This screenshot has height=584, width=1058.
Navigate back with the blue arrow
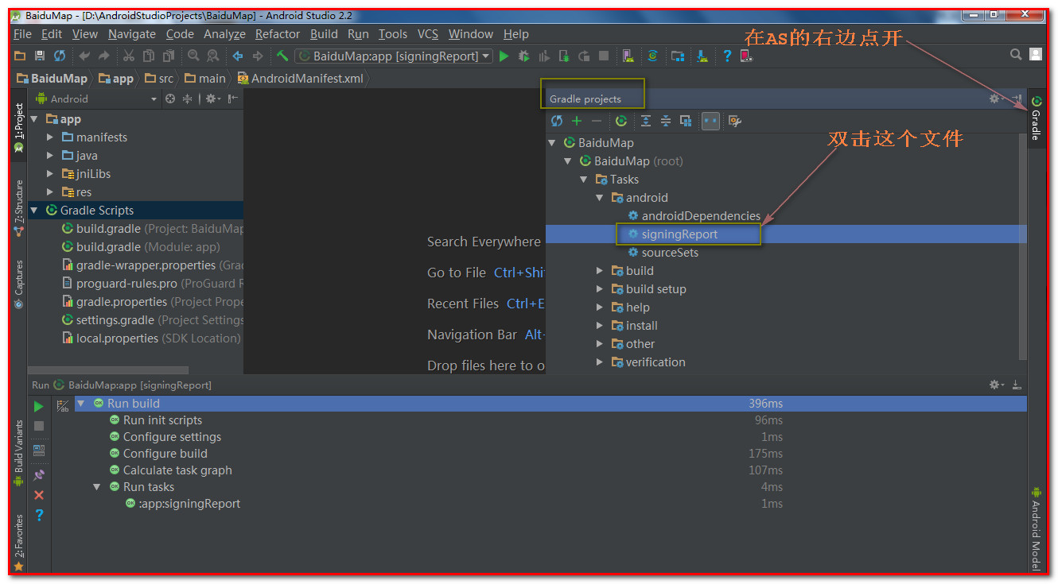point(237,56)
